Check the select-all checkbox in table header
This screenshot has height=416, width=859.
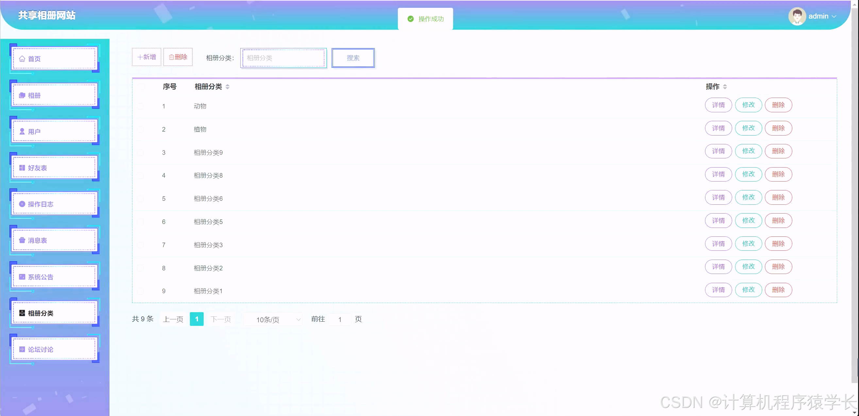click(x=141, y=87)
